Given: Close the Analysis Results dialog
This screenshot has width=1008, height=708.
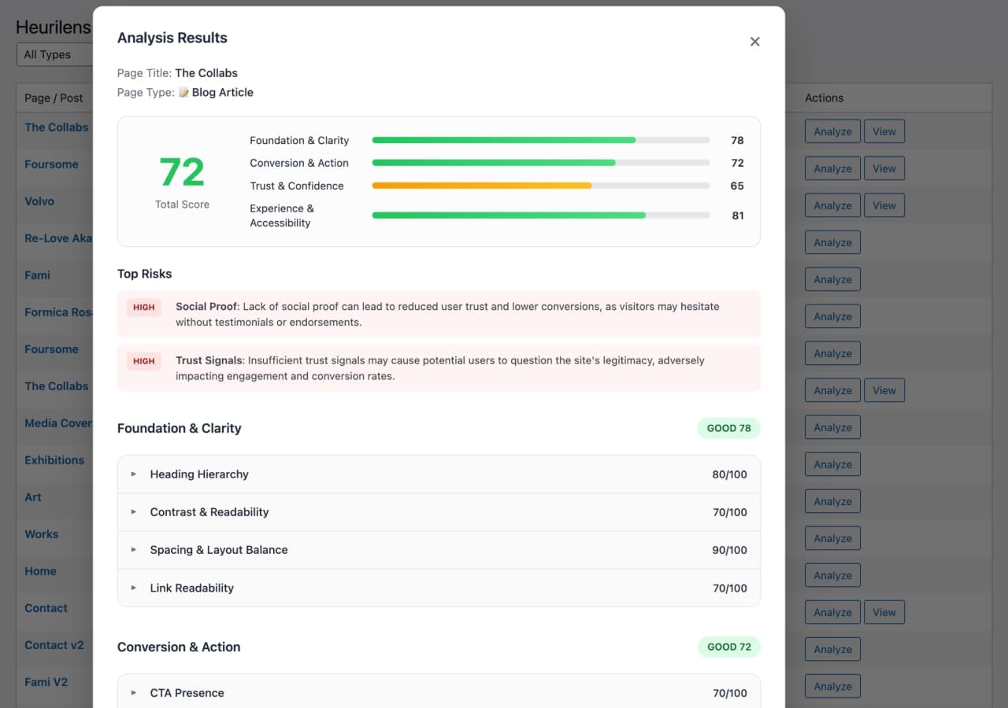Looking at the screenshot, I should tap(754, 42).
